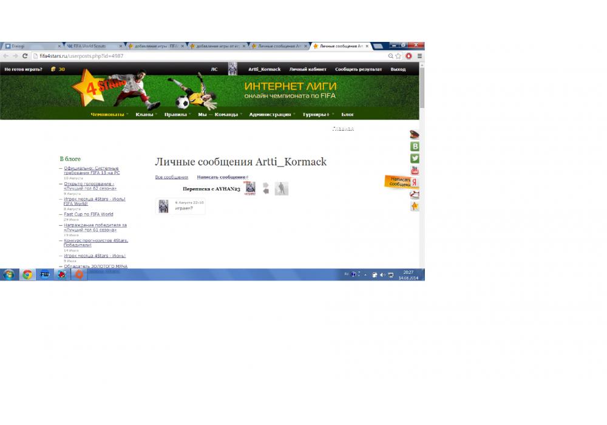Screen dimensions: 607x425
Task: Click the user avatar in top black bar
Action: pos(232,69)
